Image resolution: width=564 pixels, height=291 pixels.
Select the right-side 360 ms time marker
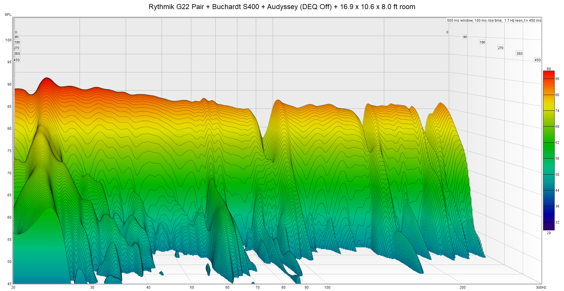519,54
